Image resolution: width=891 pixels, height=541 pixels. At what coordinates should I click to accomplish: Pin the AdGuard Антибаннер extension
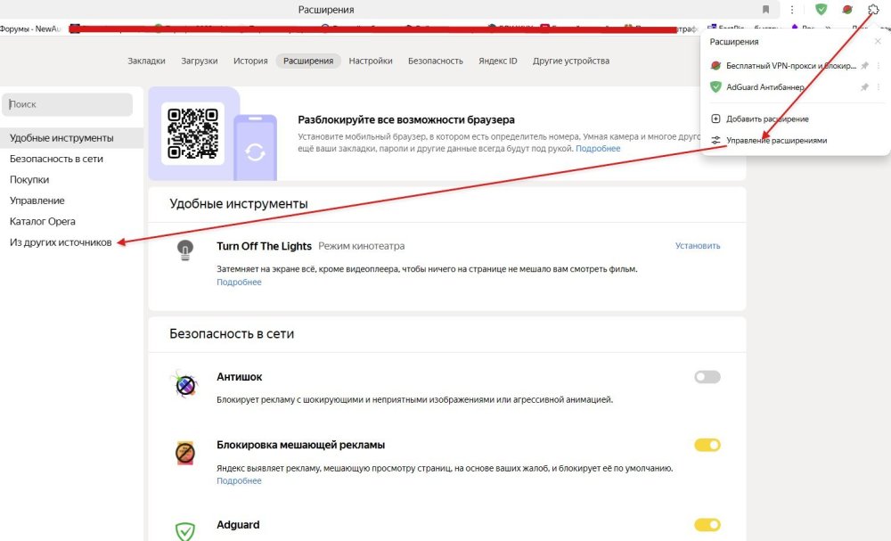(x=864, y=87)
